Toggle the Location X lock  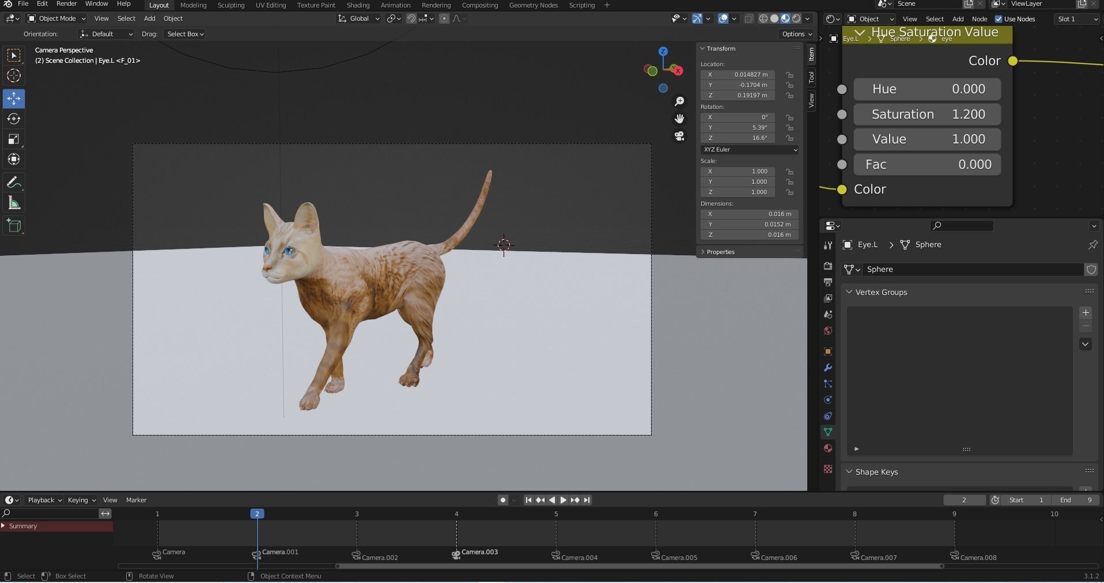789,75
